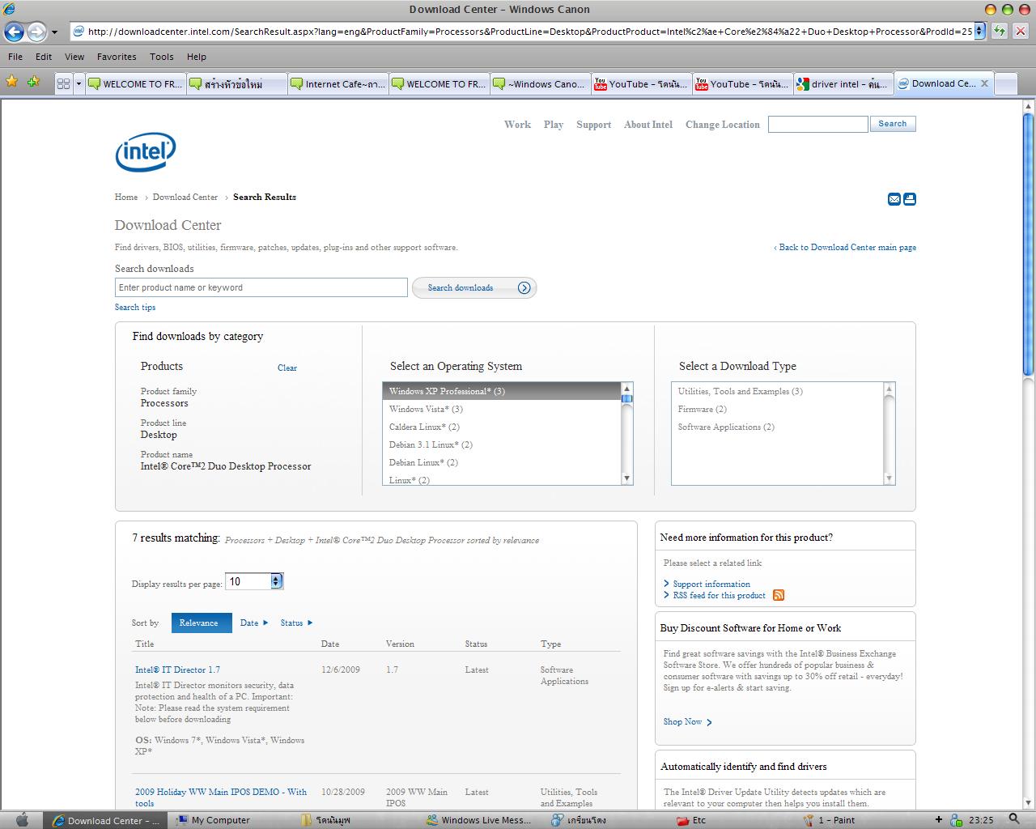Switch to the Internet Cafe tab
Screen dimensions: 1036x829
click(x=338, y=83)
